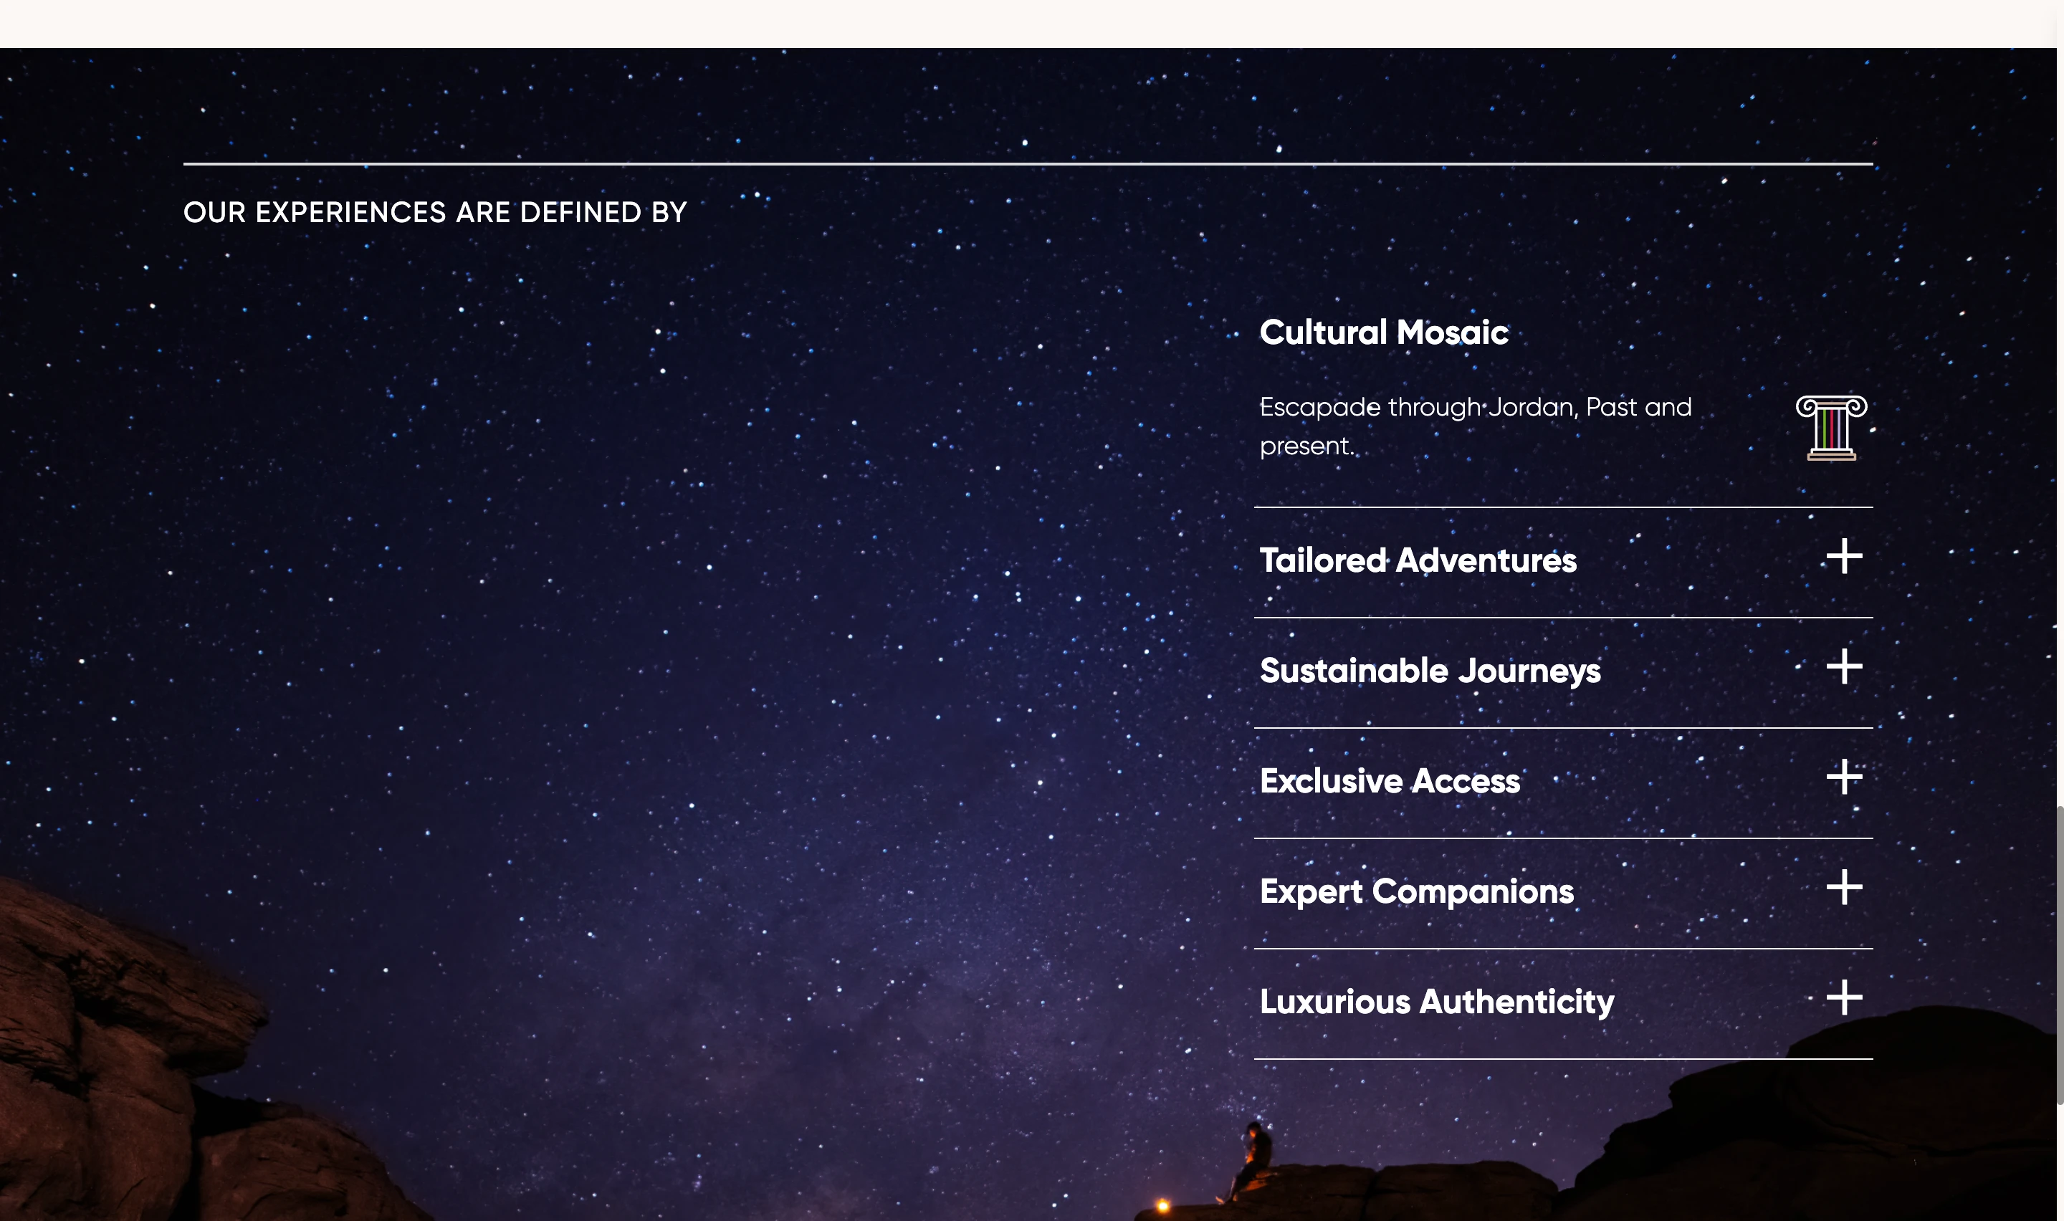The width and height of the screenshot is (2064, 1221).
Task: Open the Luxurious Authenticity title
Action: point(1436,1002)
